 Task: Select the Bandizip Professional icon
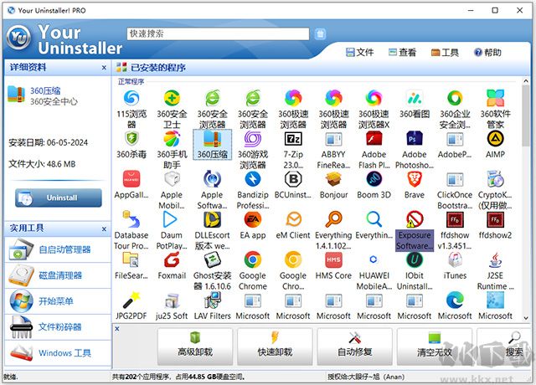[253, 178]
